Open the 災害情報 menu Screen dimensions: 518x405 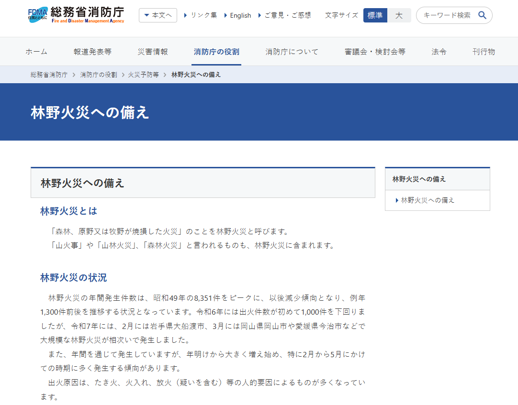click(153, 52)
